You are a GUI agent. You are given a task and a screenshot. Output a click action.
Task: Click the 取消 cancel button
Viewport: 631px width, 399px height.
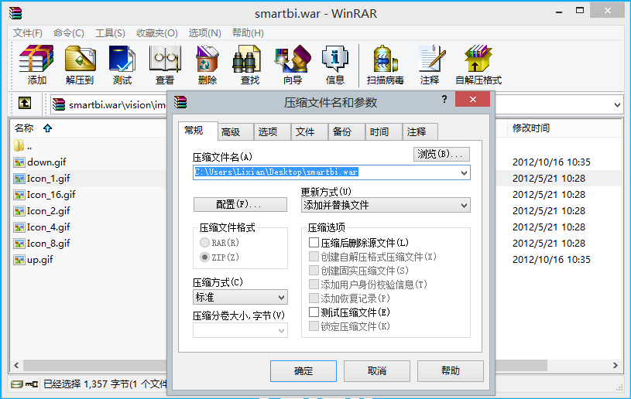pos(377,370)
